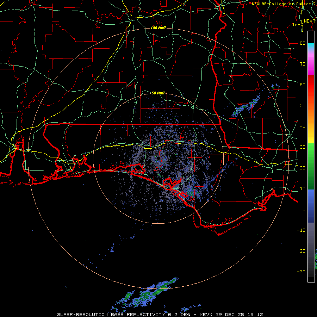Click the "0.3 DEG" elevation angle text
The height and width of the screenshot is (317, 317).
179,315
